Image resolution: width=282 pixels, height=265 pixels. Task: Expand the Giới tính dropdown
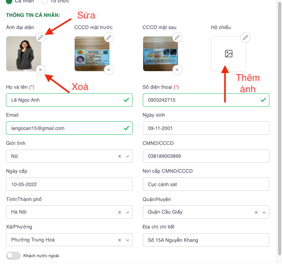click(x=127, y=156)
